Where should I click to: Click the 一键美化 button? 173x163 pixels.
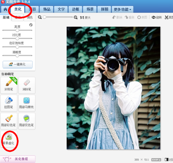pos(18,65)
